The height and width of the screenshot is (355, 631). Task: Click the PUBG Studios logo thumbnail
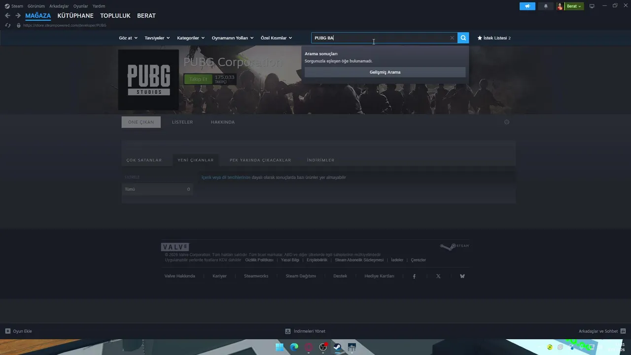[x=148, y=80]
